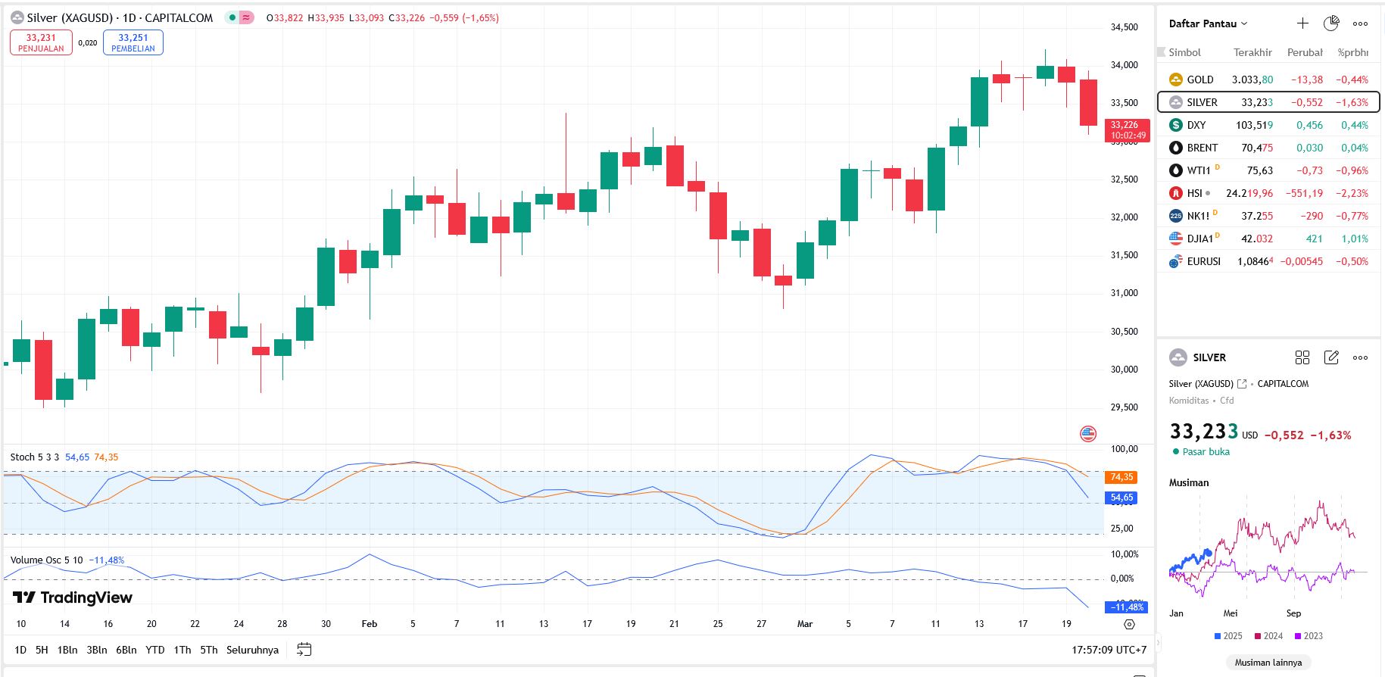Open the timezone menu showing UTC+7
Viewport: 1385px width, 677px height.
coord(1109,650)
